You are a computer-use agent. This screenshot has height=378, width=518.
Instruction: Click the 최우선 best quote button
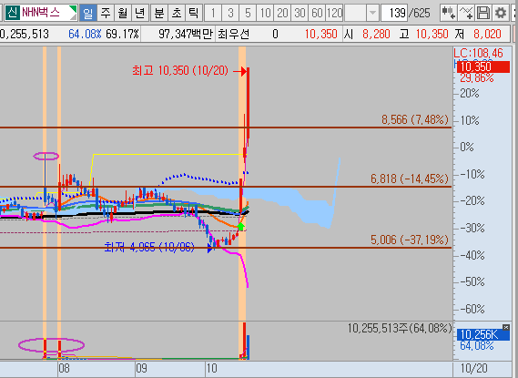(233, 34)
